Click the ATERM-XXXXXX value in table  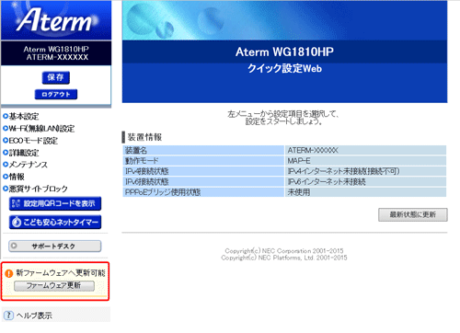tap(365, 150)
